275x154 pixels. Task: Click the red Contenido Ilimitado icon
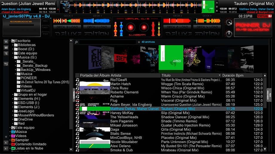click(x=13, y=144)
